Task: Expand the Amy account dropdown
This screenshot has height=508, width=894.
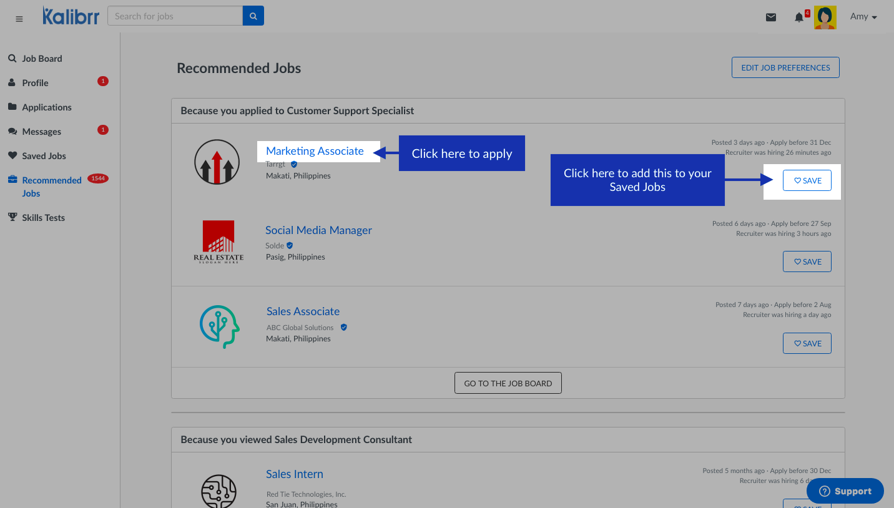Action: click(x=863, y=17)
